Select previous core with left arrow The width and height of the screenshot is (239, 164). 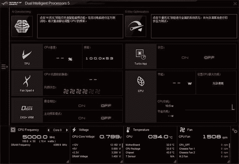[49, 130]
